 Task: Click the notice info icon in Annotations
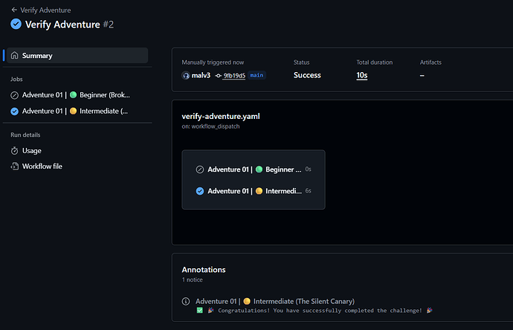(186, 301)
